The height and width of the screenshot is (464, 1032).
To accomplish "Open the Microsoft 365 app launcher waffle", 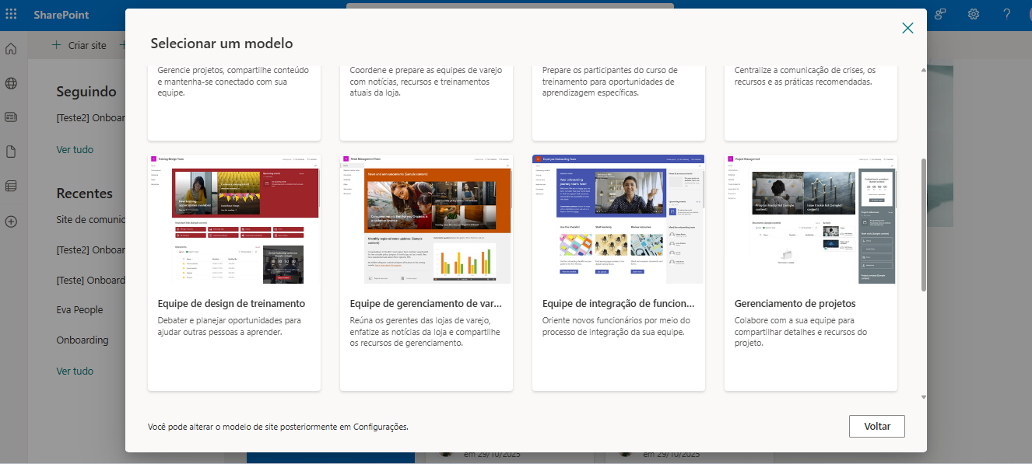I will pos(12,13).
